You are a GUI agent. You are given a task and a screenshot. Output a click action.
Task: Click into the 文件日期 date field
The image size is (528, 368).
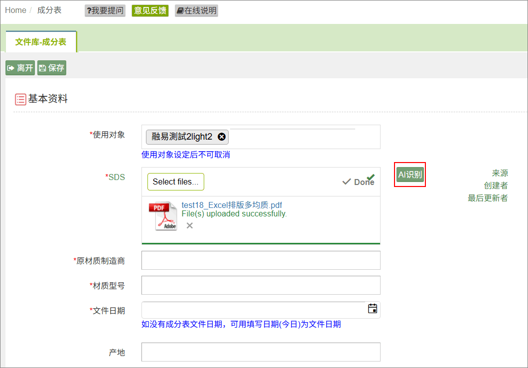coord(254,310)
